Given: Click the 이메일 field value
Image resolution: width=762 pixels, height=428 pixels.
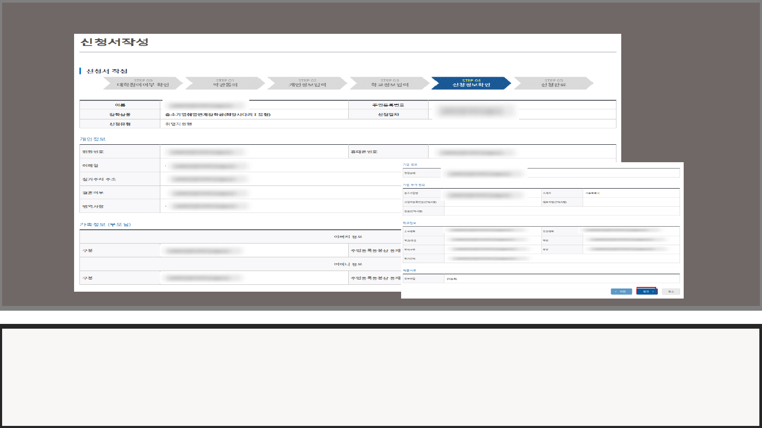Looking at the screenshot, I should pyautogui.click(x=205, y=166).
